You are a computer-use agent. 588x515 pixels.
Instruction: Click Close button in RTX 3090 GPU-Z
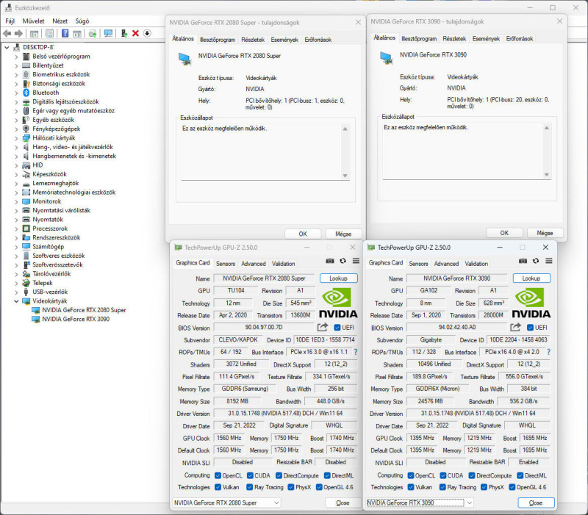536,503
